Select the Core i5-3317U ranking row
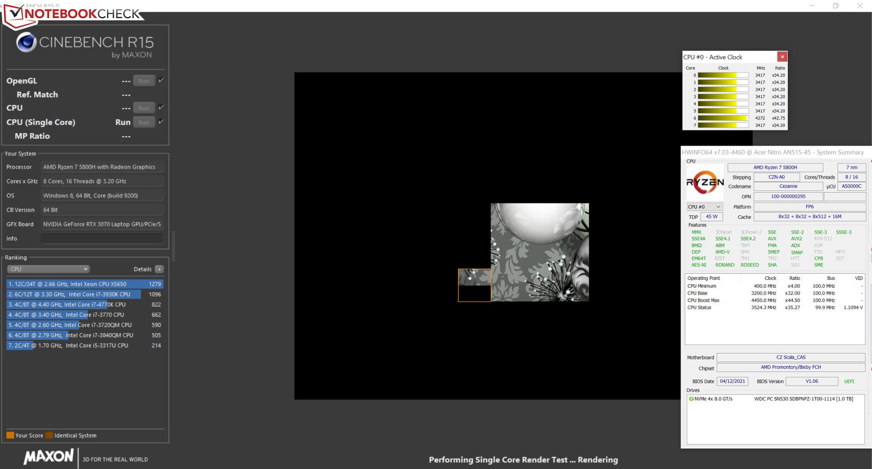 pos(85,346)
